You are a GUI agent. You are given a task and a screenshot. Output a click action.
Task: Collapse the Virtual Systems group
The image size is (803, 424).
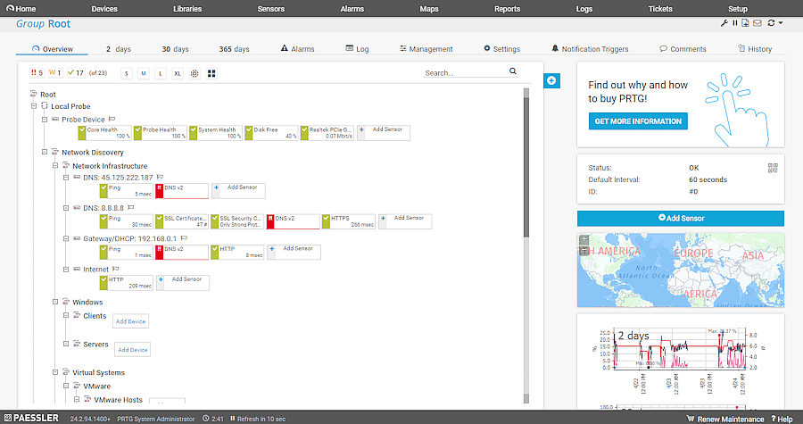click(55, 372)
